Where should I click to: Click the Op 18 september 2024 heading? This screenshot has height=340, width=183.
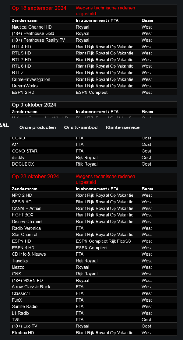tap(39, 8)
